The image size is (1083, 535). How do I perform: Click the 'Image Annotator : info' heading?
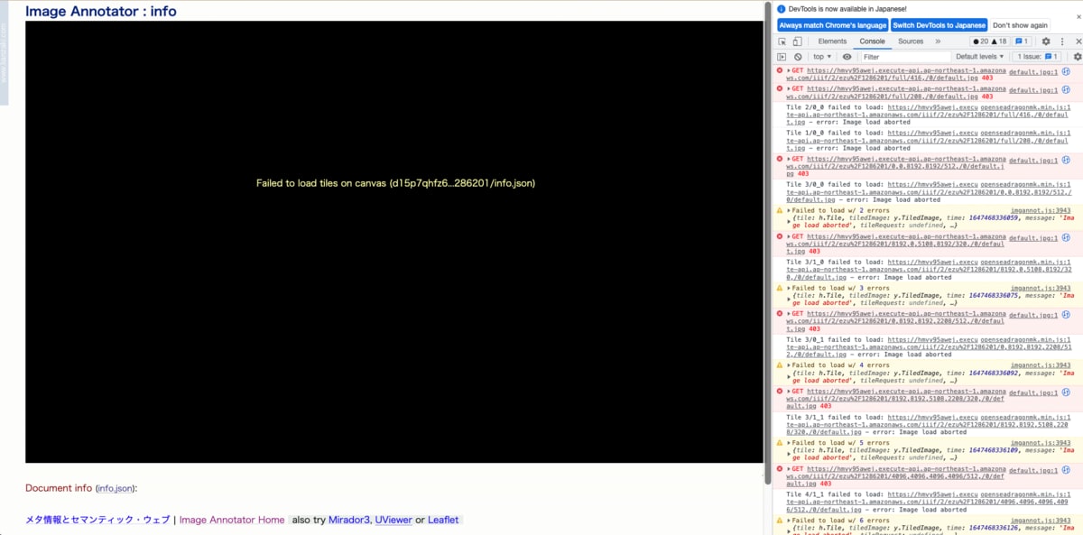click(101, 12)
